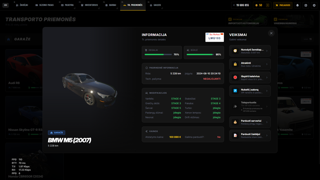Click the car icon beside MODIFIKACIJOS
Image resolution: width=320 pixels, height=180 pixels.
coord(147,93)
